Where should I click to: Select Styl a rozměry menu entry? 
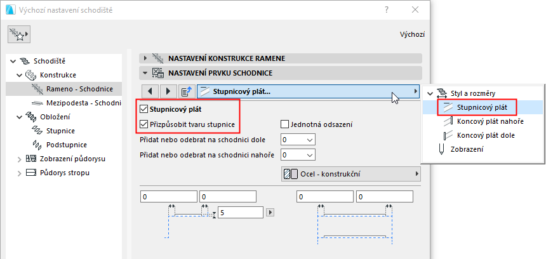(473, 93)
